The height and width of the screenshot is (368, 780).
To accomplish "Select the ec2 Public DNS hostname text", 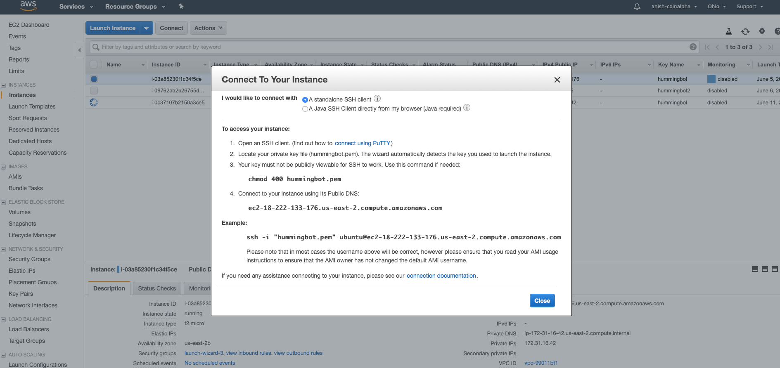I will [x=345, y=208].
